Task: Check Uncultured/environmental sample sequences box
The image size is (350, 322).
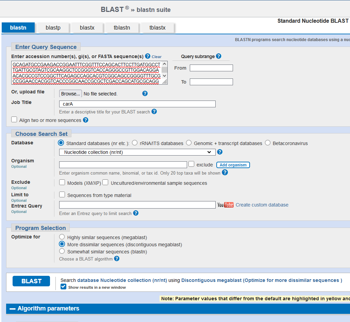Action: [x=105, y=183]
